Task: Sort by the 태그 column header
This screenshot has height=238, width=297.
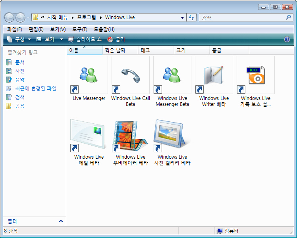Action: click(156, 50)
